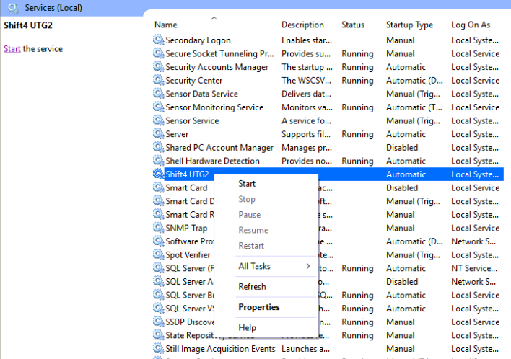
Task: Click the Description column header
Action: [302, 25]
